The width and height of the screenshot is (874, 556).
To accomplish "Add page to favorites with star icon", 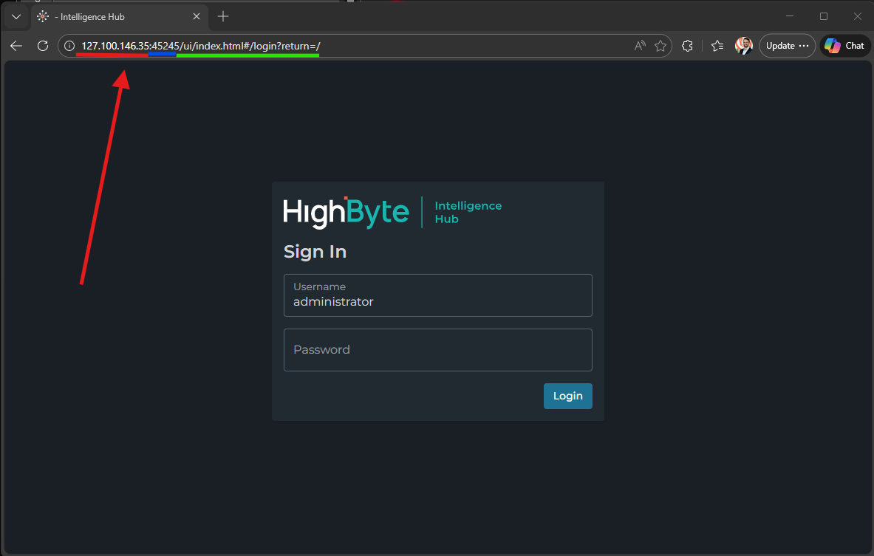I will coord(660,46).
